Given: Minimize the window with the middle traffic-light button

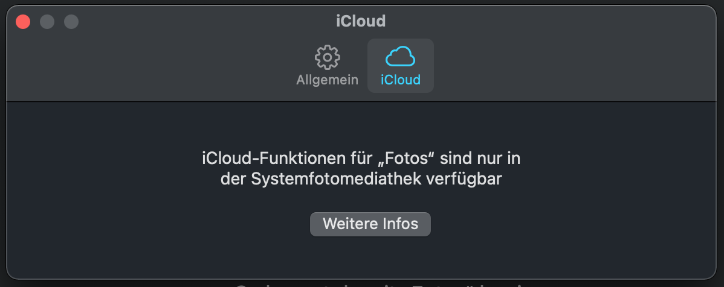Looking at the screenshot, I should pos(47,22).
